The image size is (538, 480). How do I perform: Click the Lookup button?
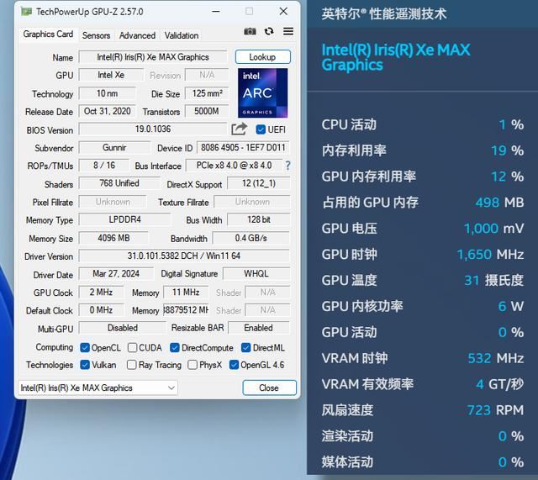(262, 57)
